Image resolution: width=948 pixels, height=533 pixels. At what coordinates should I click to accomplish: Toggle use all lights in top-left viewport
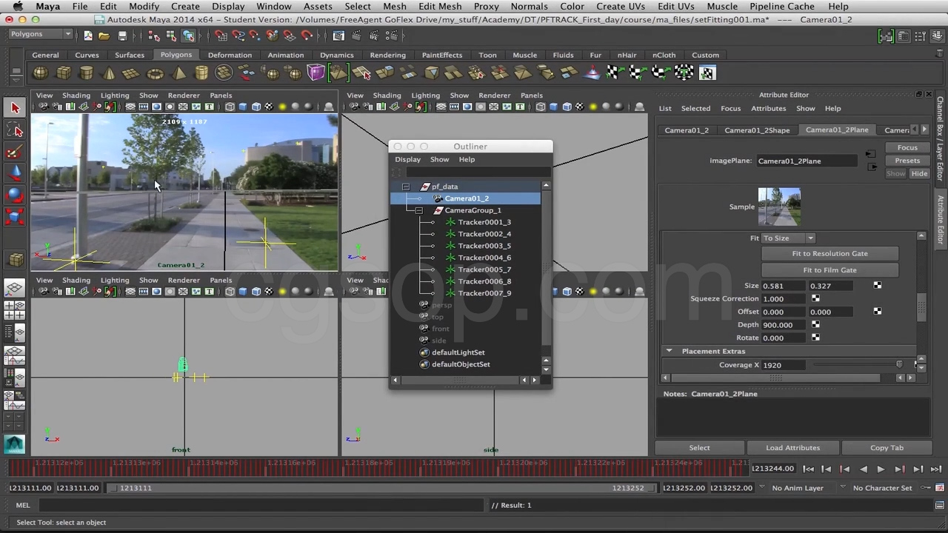282,107
